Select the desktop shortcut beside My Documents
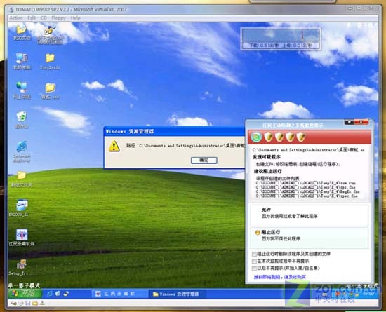 coord(50,34)
